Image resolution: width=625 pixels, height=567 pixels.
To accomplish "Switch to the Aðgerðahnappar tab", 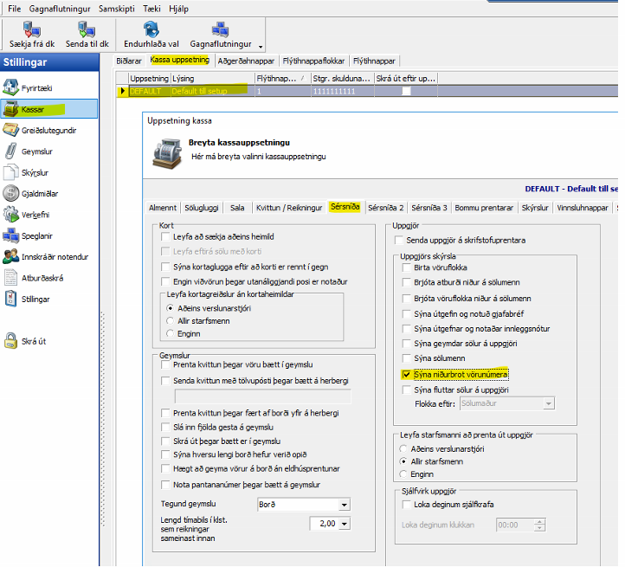I will coord(247,61).
